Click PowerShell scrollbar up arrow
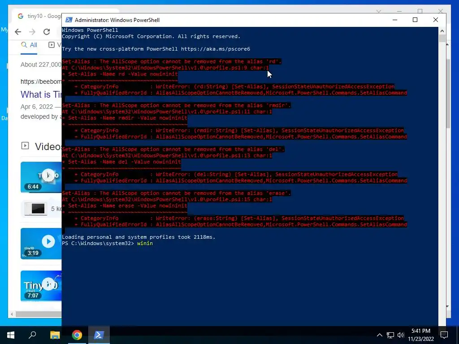The height and width of the screenshot is (344, 459). click(442, 31)
